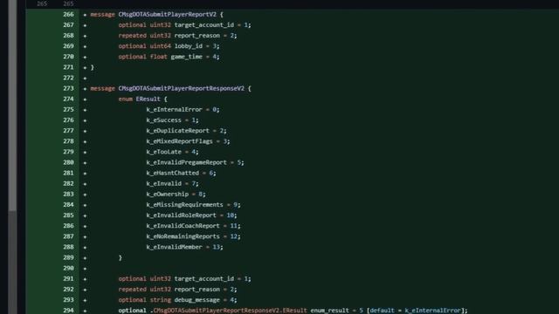This screenshot has height=314, width=559.
Task: Click 'float' type on line 270
Action: coord(158,57)
